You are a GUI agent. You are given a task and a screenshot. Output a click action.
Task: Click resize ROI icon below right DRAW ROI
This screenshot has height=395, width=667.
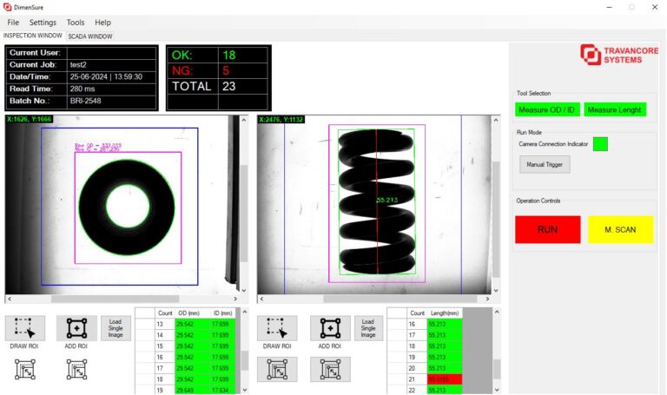click(x=277, y=369)
